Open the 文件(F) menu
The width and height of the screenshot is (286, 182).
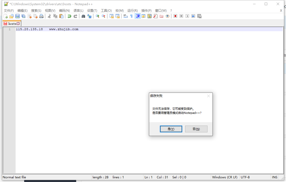click(x=9, y=10)
